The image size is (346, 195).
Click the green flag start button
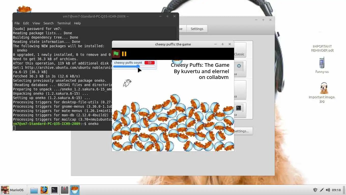click(116, 54)
